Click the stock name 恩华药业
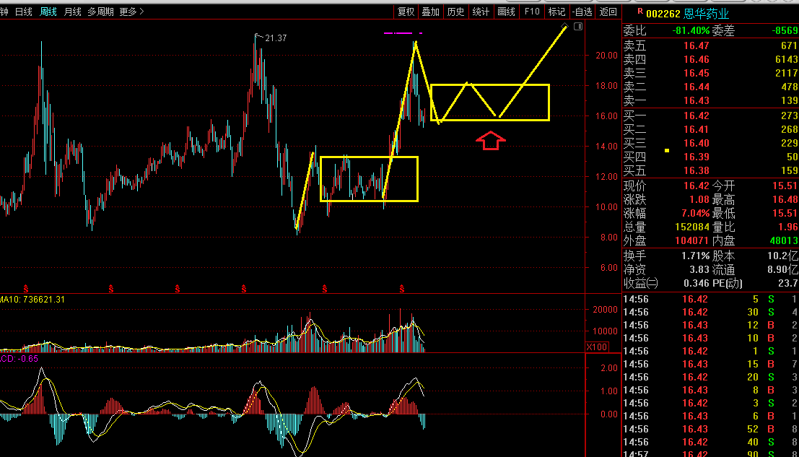This screenshot has width=799, height=457. click(x=707, y=14)
